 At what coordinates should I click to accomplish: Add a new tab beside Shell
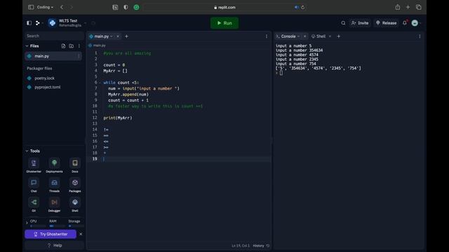click(x=338, y=36)
